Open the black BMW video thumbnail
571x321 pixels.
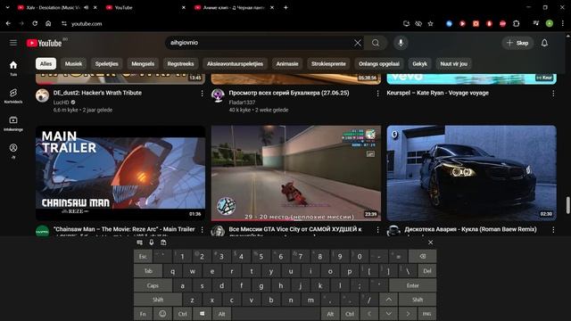(472, 173)
